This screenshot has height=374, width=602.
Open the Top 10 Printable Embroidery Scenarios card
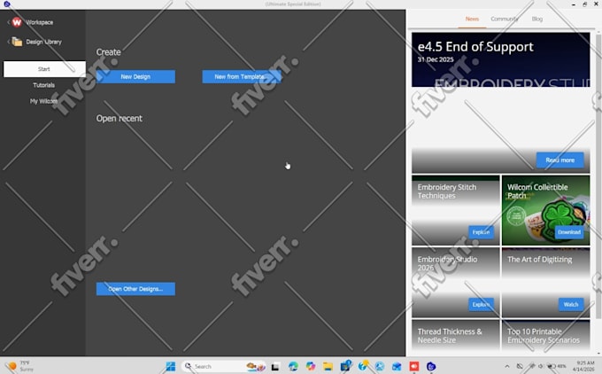(545, 335)
